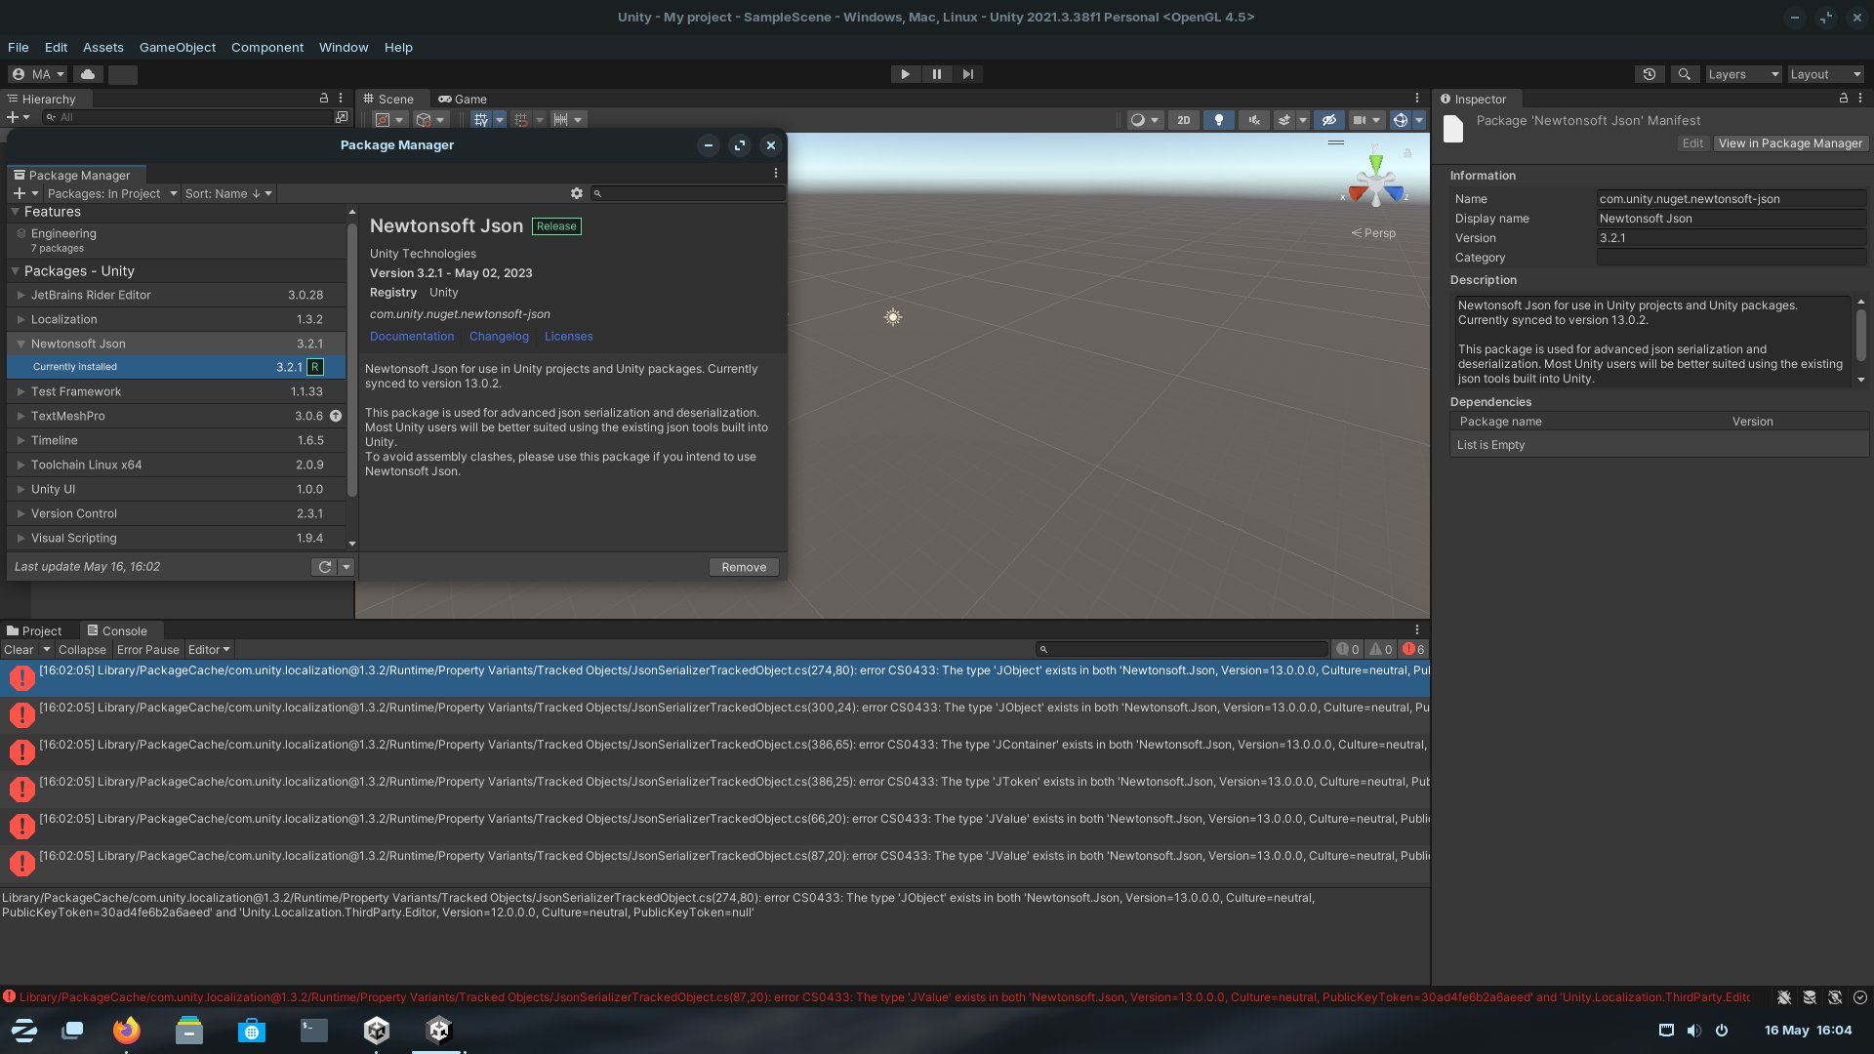1874x1054 pixels.
Task: Click the undo history icon near search
Action: tap(1650, 73)
